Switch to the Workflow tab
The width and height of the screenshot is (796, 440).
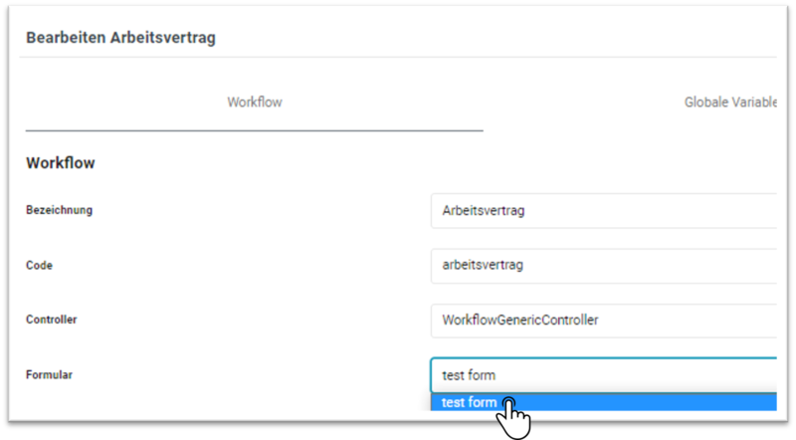(255, 103)
